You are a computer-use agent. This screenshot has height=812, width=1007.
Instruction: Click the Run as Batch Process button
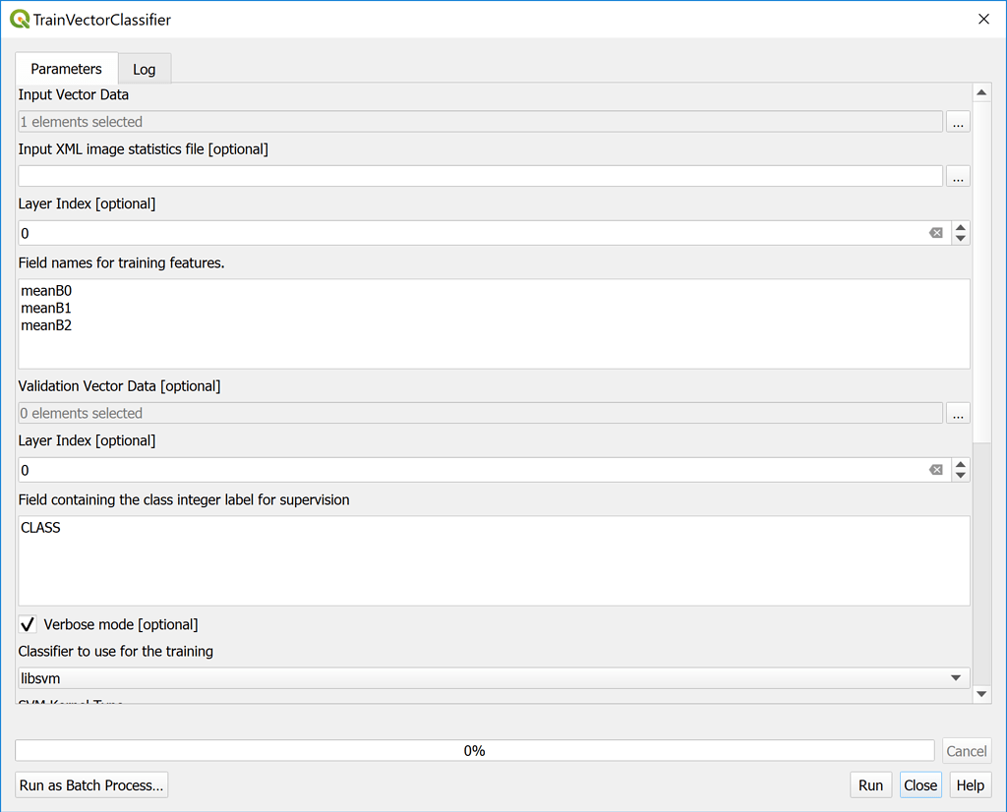pyautogui.click(x=90, y=784)
